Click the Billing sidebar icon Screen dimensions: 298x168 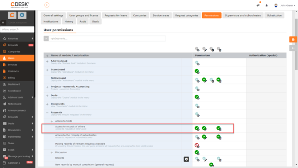[x=4, y=78]
